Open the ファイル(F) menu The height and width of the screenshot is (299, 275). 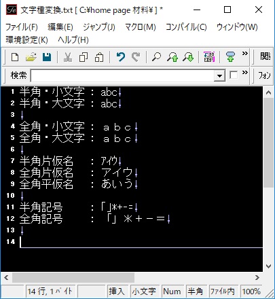click(22, 27)
